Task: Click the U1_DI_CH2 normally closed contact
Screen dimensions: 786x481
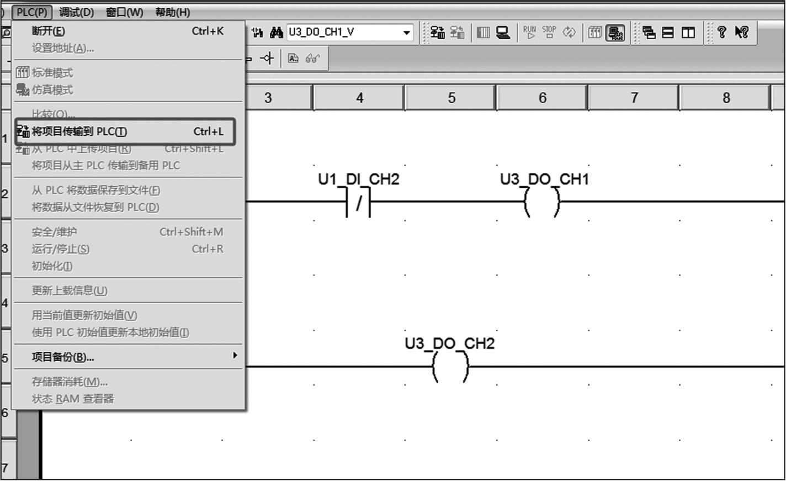Action: [x=359, y=203]
